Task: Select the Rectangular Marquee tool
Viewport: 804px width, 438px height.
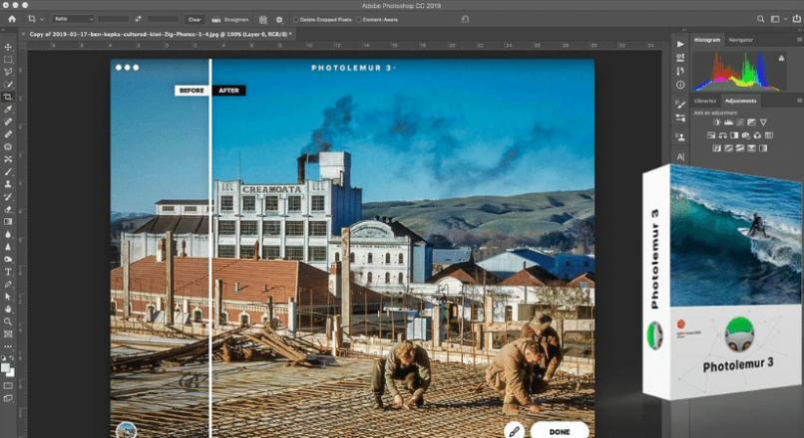Action: tap(8, 60)
